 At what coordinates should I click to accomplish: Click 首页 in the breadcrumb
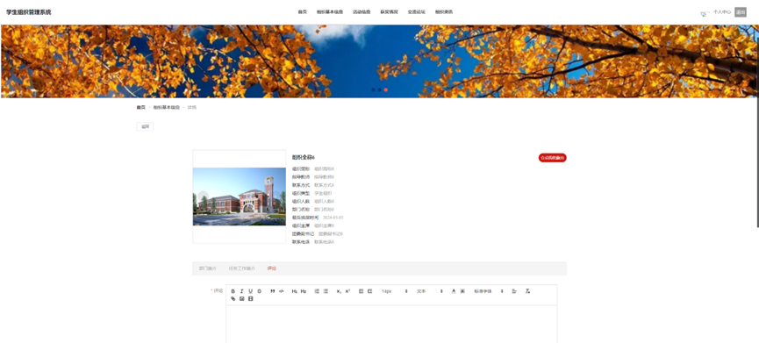pyautogui.click(x=141, y=107)
